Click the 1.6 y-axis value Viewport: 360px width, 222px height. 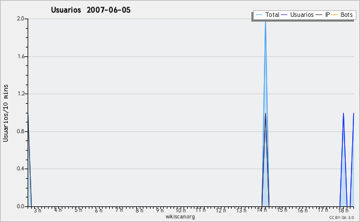[20, 56]
